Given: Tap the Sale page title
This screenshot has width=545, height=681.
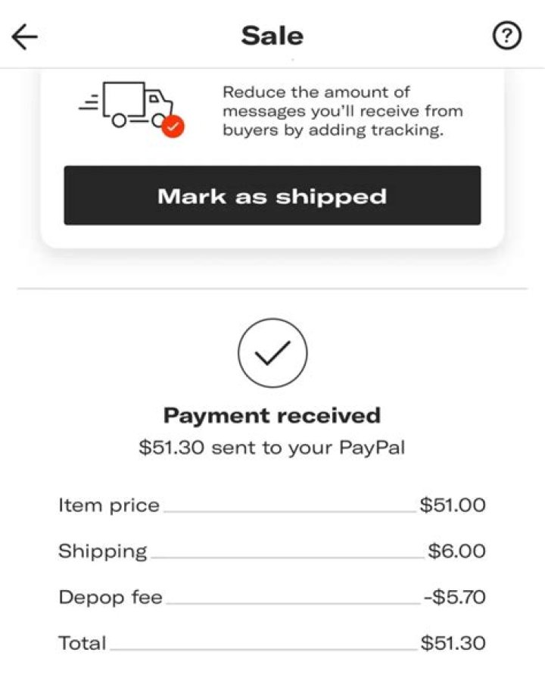Looking at the screenshot, I should [x=272, y=36].
